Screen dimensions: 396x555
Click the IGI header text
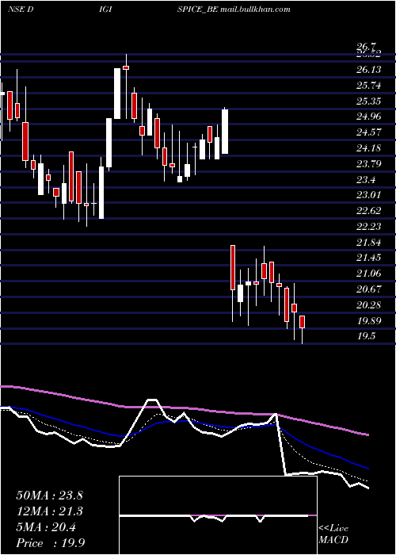tap(105, 10)
